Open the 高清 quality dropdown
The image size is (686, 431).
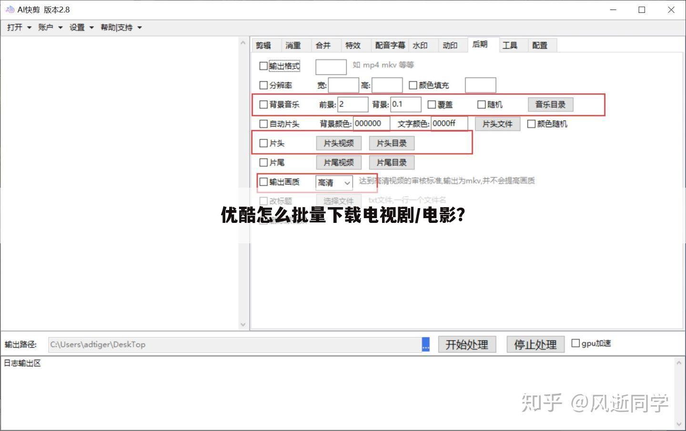[334, 182]
